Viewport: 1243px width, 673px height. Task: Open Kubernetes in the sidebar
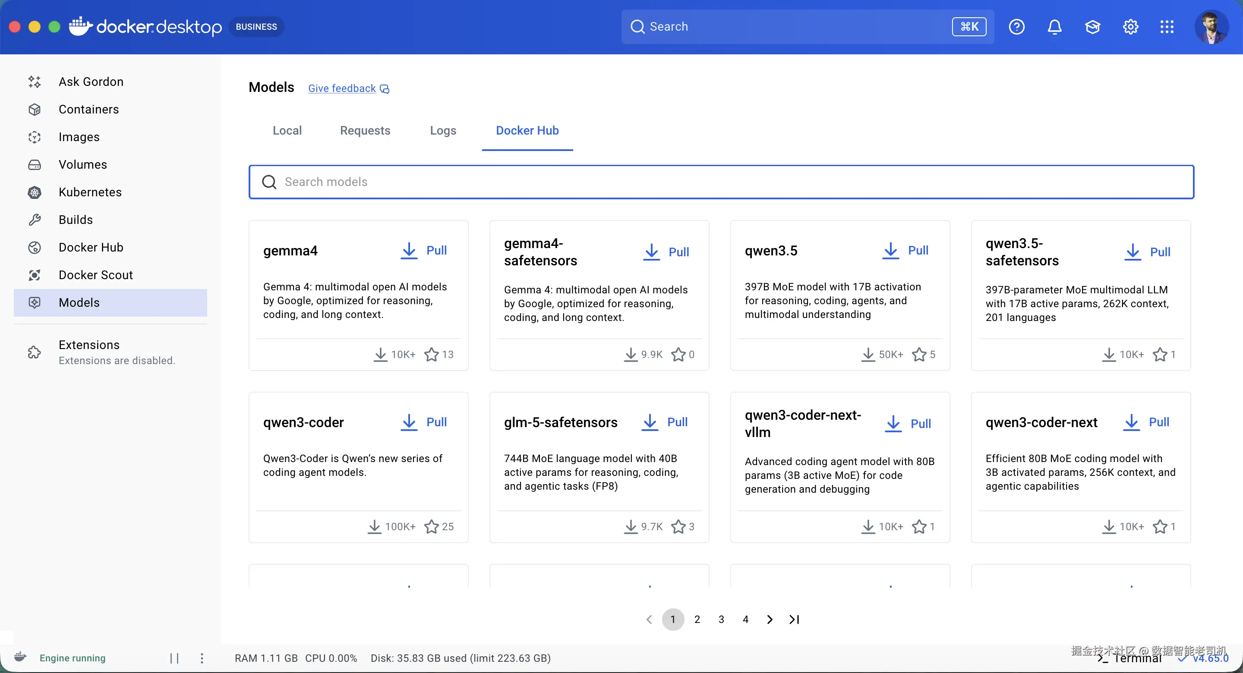(x=110, y=192)
